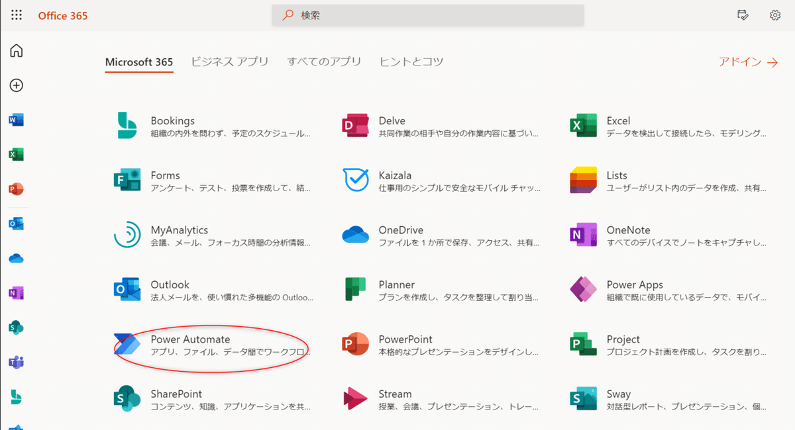This screenshot has width=795, height=430.
Task: Open Word from the left sidebar
Action: click(16, 120)
